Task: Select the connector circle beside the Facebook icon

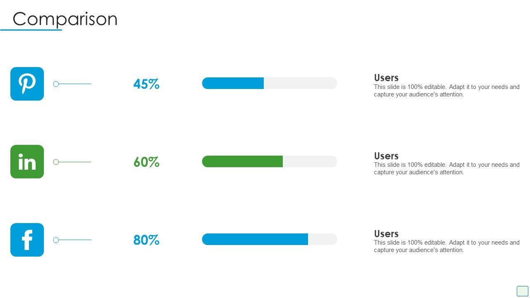Action: pyautogui.click(x=56, y=240)
